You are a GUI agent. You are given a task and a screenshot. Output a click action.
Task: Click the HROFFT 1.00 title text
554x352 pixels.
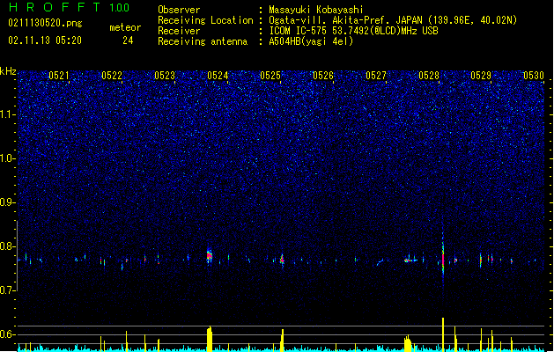(x=69, y=7)
